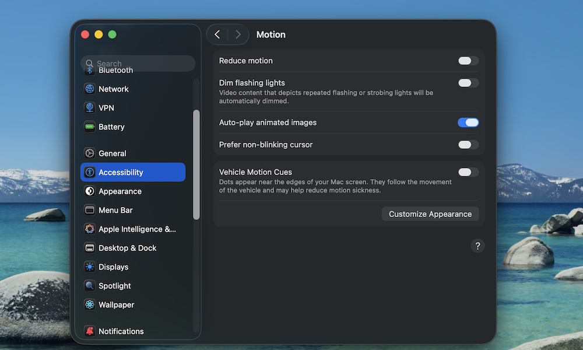Click the Wallpaper snowflake icon

(89, 304)
